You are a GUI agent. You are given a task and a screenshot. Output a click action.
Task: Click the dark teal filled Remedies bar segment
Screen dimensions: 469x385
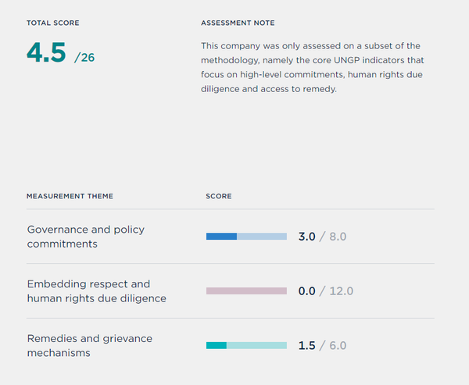(217, 345)
